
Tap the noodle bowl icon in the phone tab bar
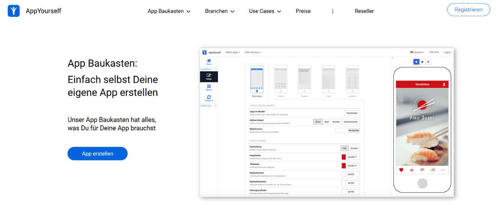412,170
